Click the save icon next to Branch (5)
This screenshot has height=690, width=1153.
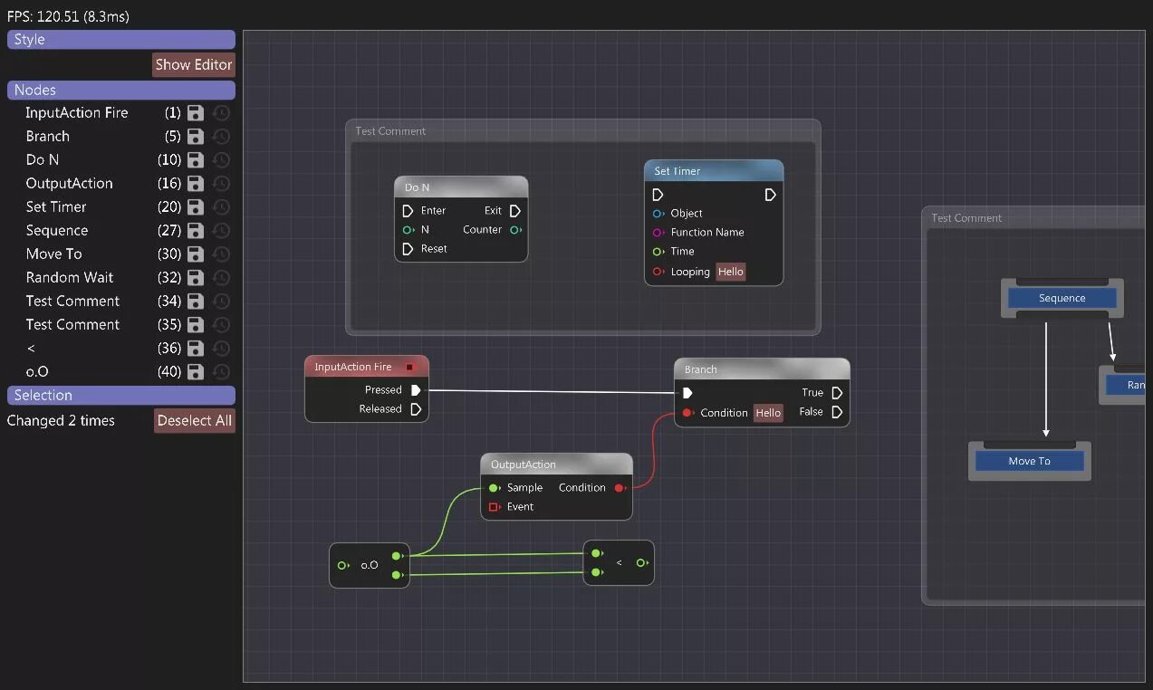194,136
